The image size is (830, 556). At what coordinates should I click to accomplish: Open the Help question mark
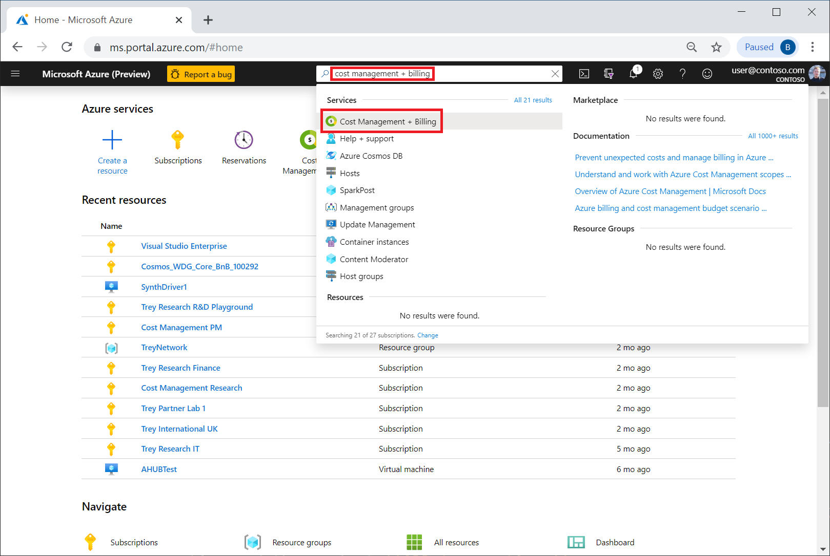tap(682, 74)
